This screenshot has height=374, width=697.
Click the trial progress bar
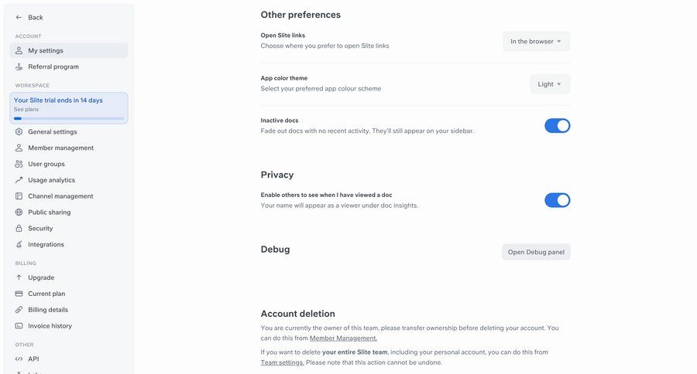tap(69, 118)
